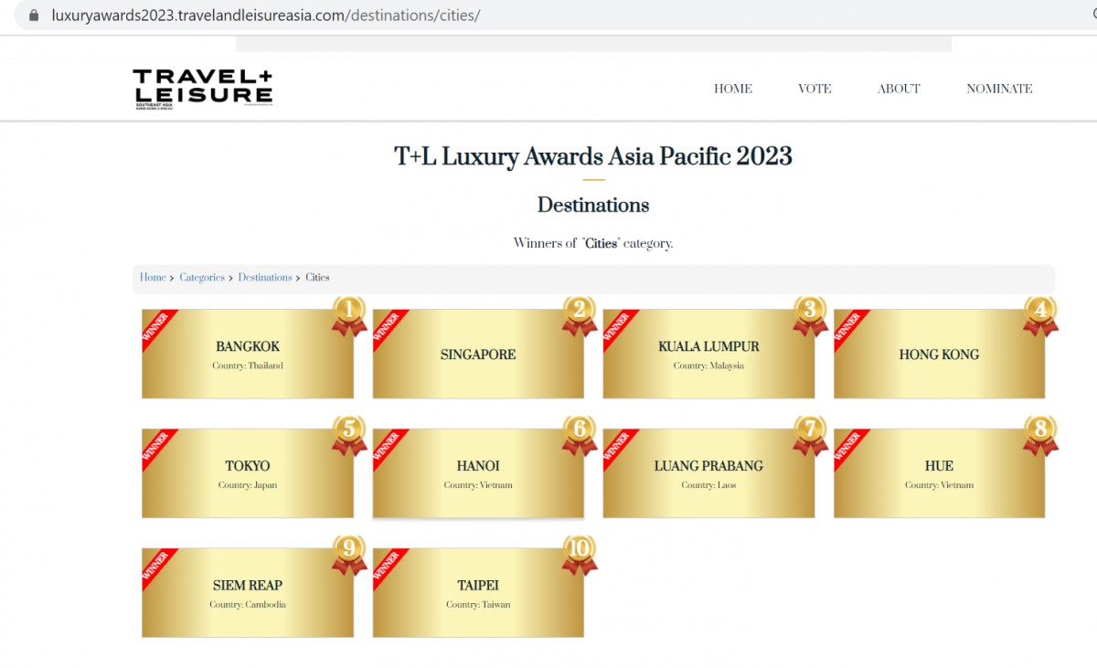Open the ABOUT menu item

899,89
